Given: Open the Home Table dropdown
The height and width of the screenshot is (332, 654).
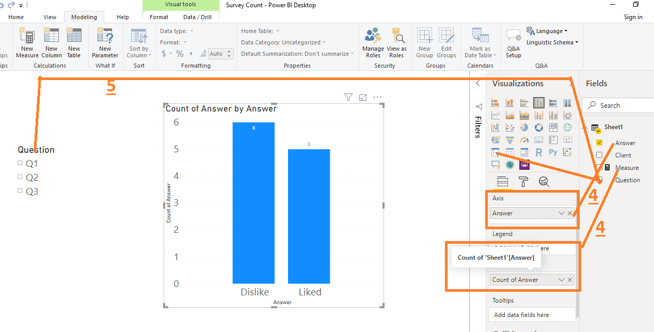Looking at the screenshot, I should 260,31.
